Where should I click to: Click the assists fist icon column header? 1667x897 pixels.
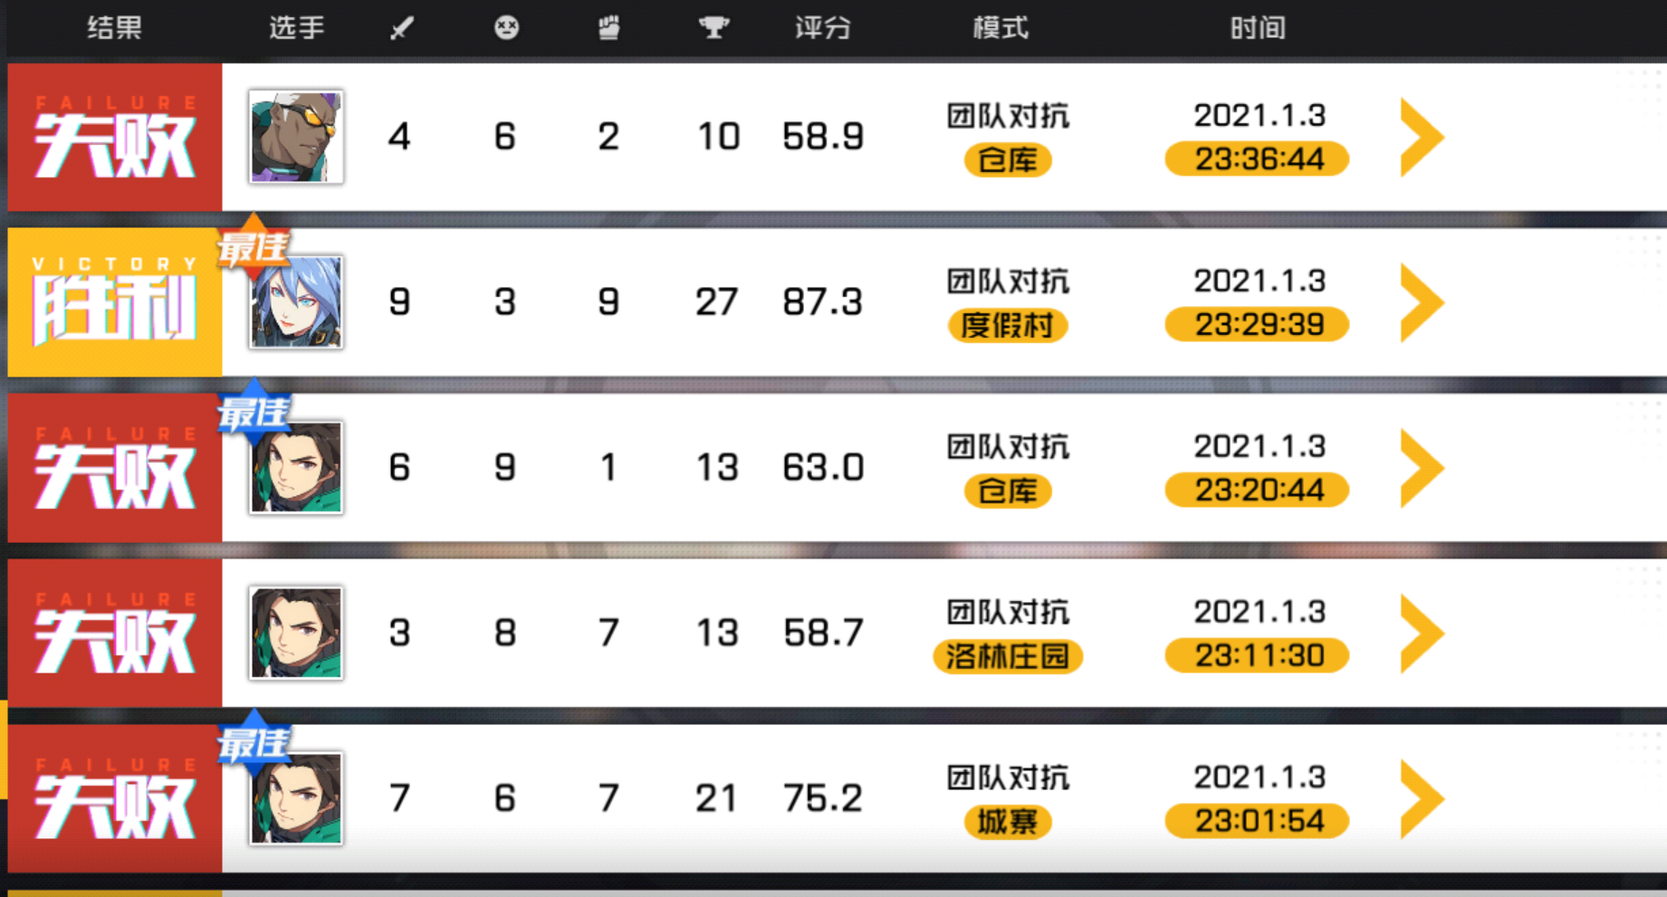[609, 28]
